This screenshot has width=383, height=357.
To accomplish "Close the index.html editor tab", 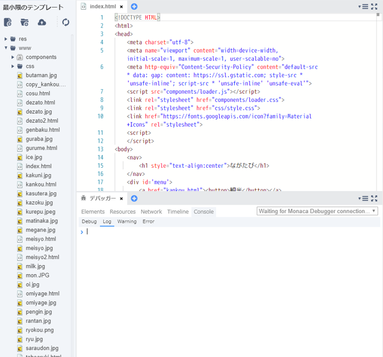I will point(121,7).
